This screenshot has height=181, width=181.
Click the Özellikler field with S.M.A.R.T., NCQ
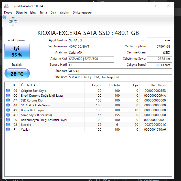point(120,77)
